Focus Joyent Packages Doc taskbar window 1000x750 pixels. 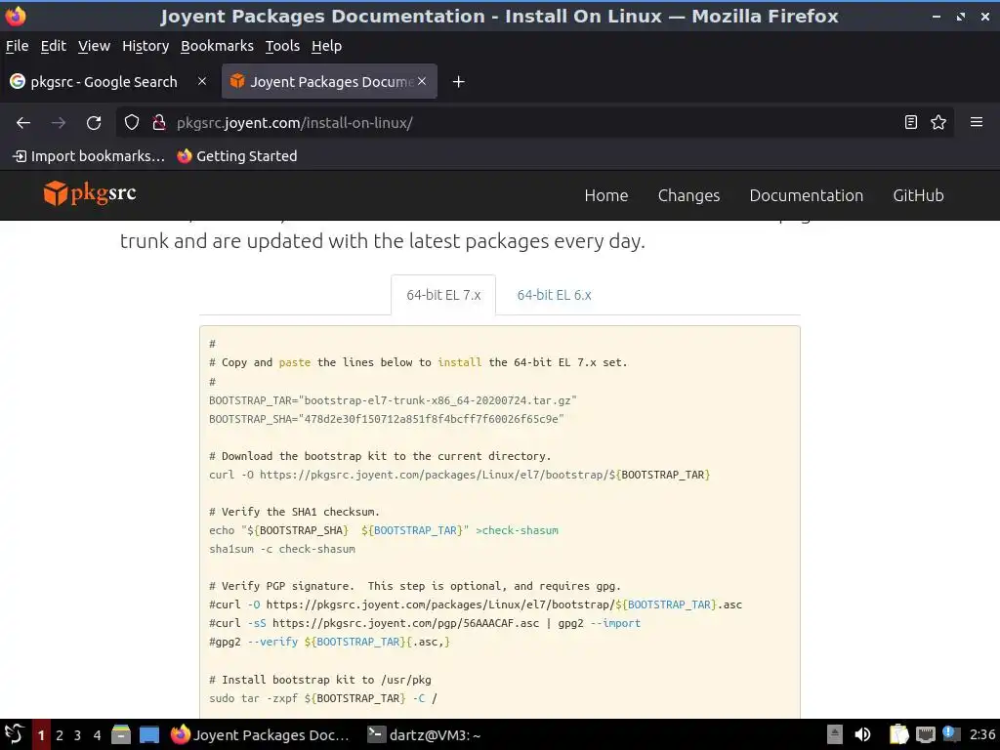click(x=260, y=734)
